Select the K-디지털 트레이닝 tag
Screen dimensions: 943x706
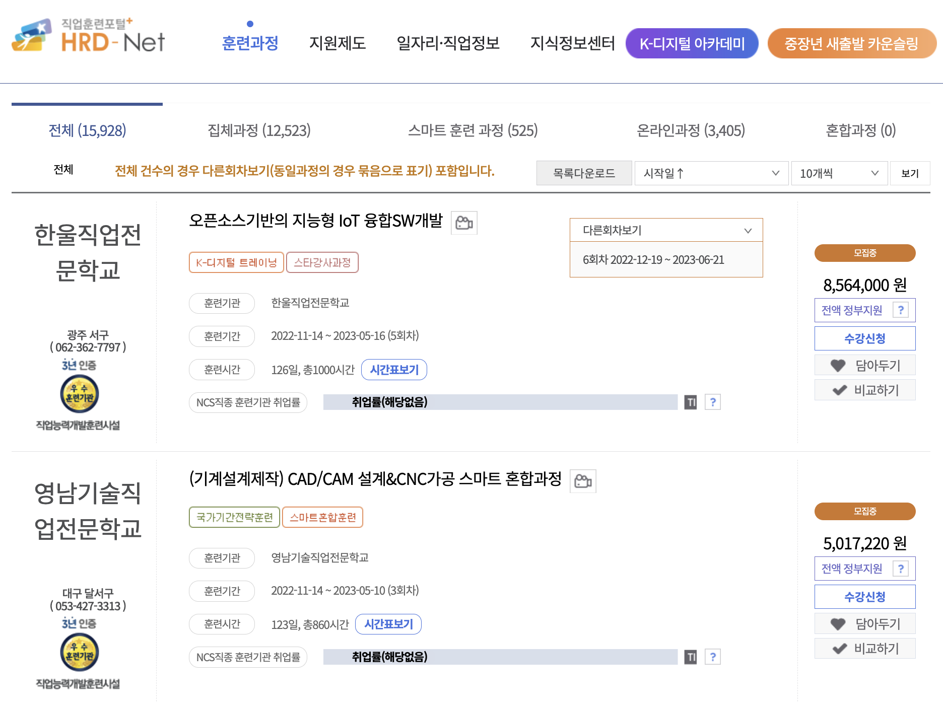(236, 262)
